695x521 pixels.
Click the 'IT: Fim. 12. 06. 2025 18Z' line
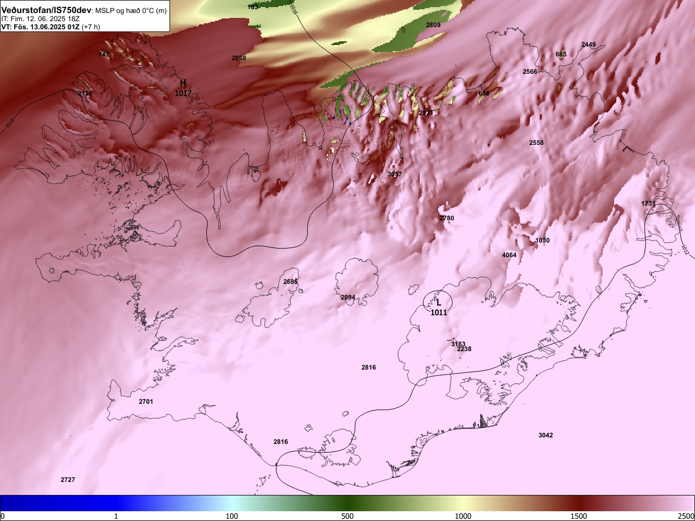(x=41, y=18)
